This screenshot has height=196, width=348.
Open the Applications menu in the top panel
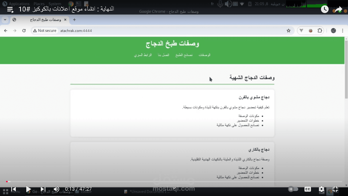click(19, 4)
